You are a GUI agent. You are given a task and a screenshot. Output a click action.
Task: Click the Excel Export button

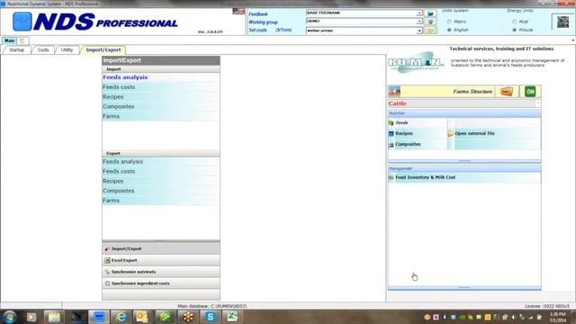tap(161, 260)
